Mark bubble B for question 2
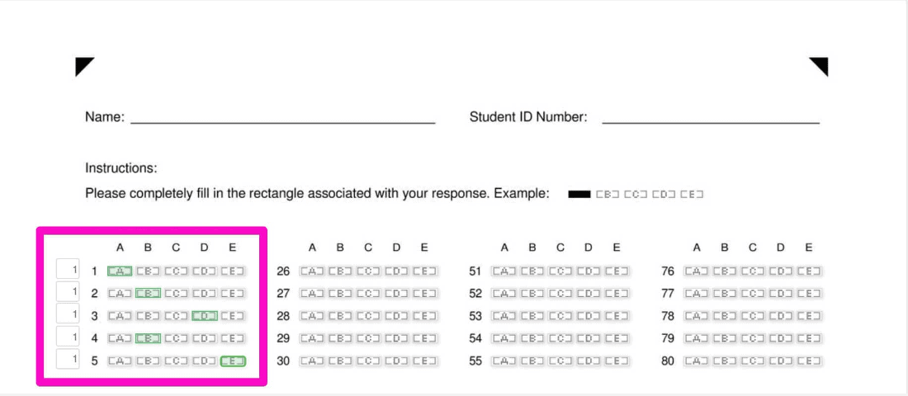The height and width of the screenshot is (396, 908). (x=148, y=293)
